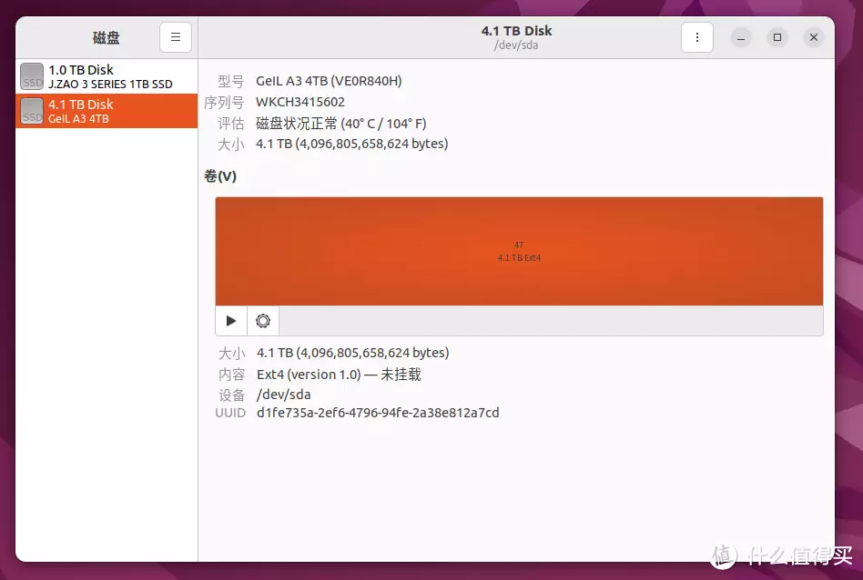Click the /dev/sda device value
Viewport: 863px width, 580px height.
click(283, 395)
